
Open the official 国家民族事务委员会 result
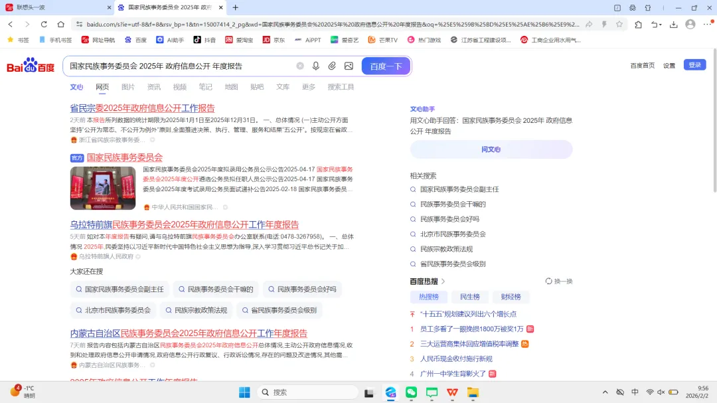coord(124,157)
